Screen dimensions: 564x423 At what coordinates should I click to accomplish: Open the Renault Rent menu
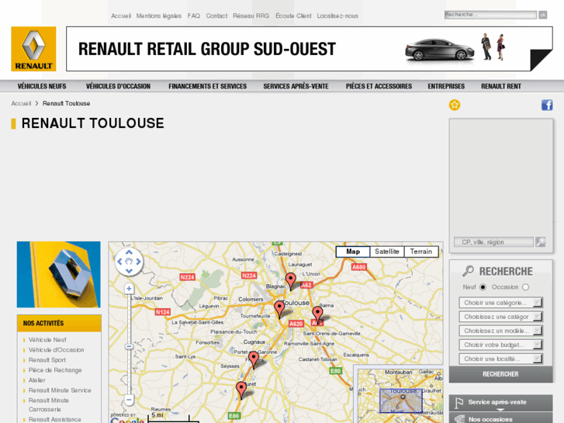tap(501, 86)
